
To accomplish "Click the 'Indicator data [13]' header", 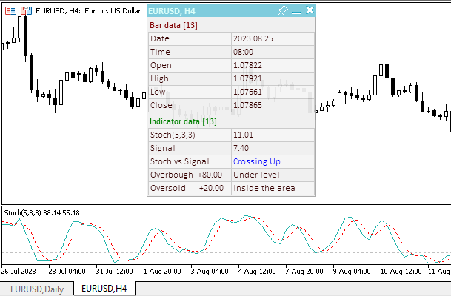I will pyautogui.click(x=183, y=121).
